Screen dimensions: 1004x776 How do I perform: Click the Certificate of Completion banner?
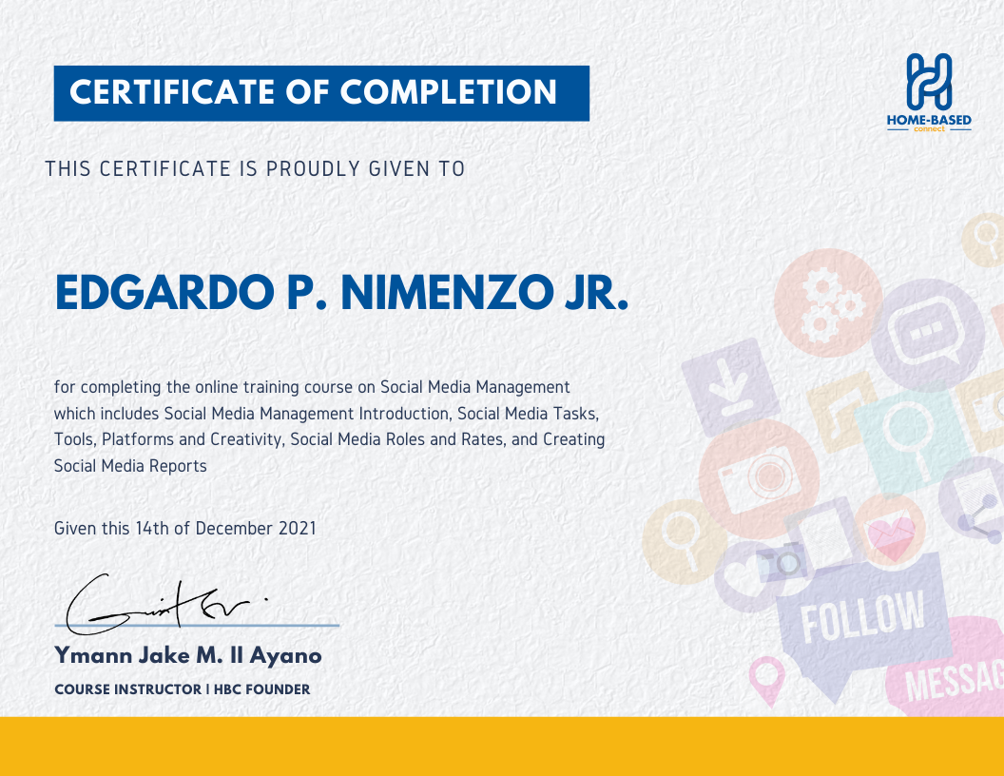click(x=321, y=93)
